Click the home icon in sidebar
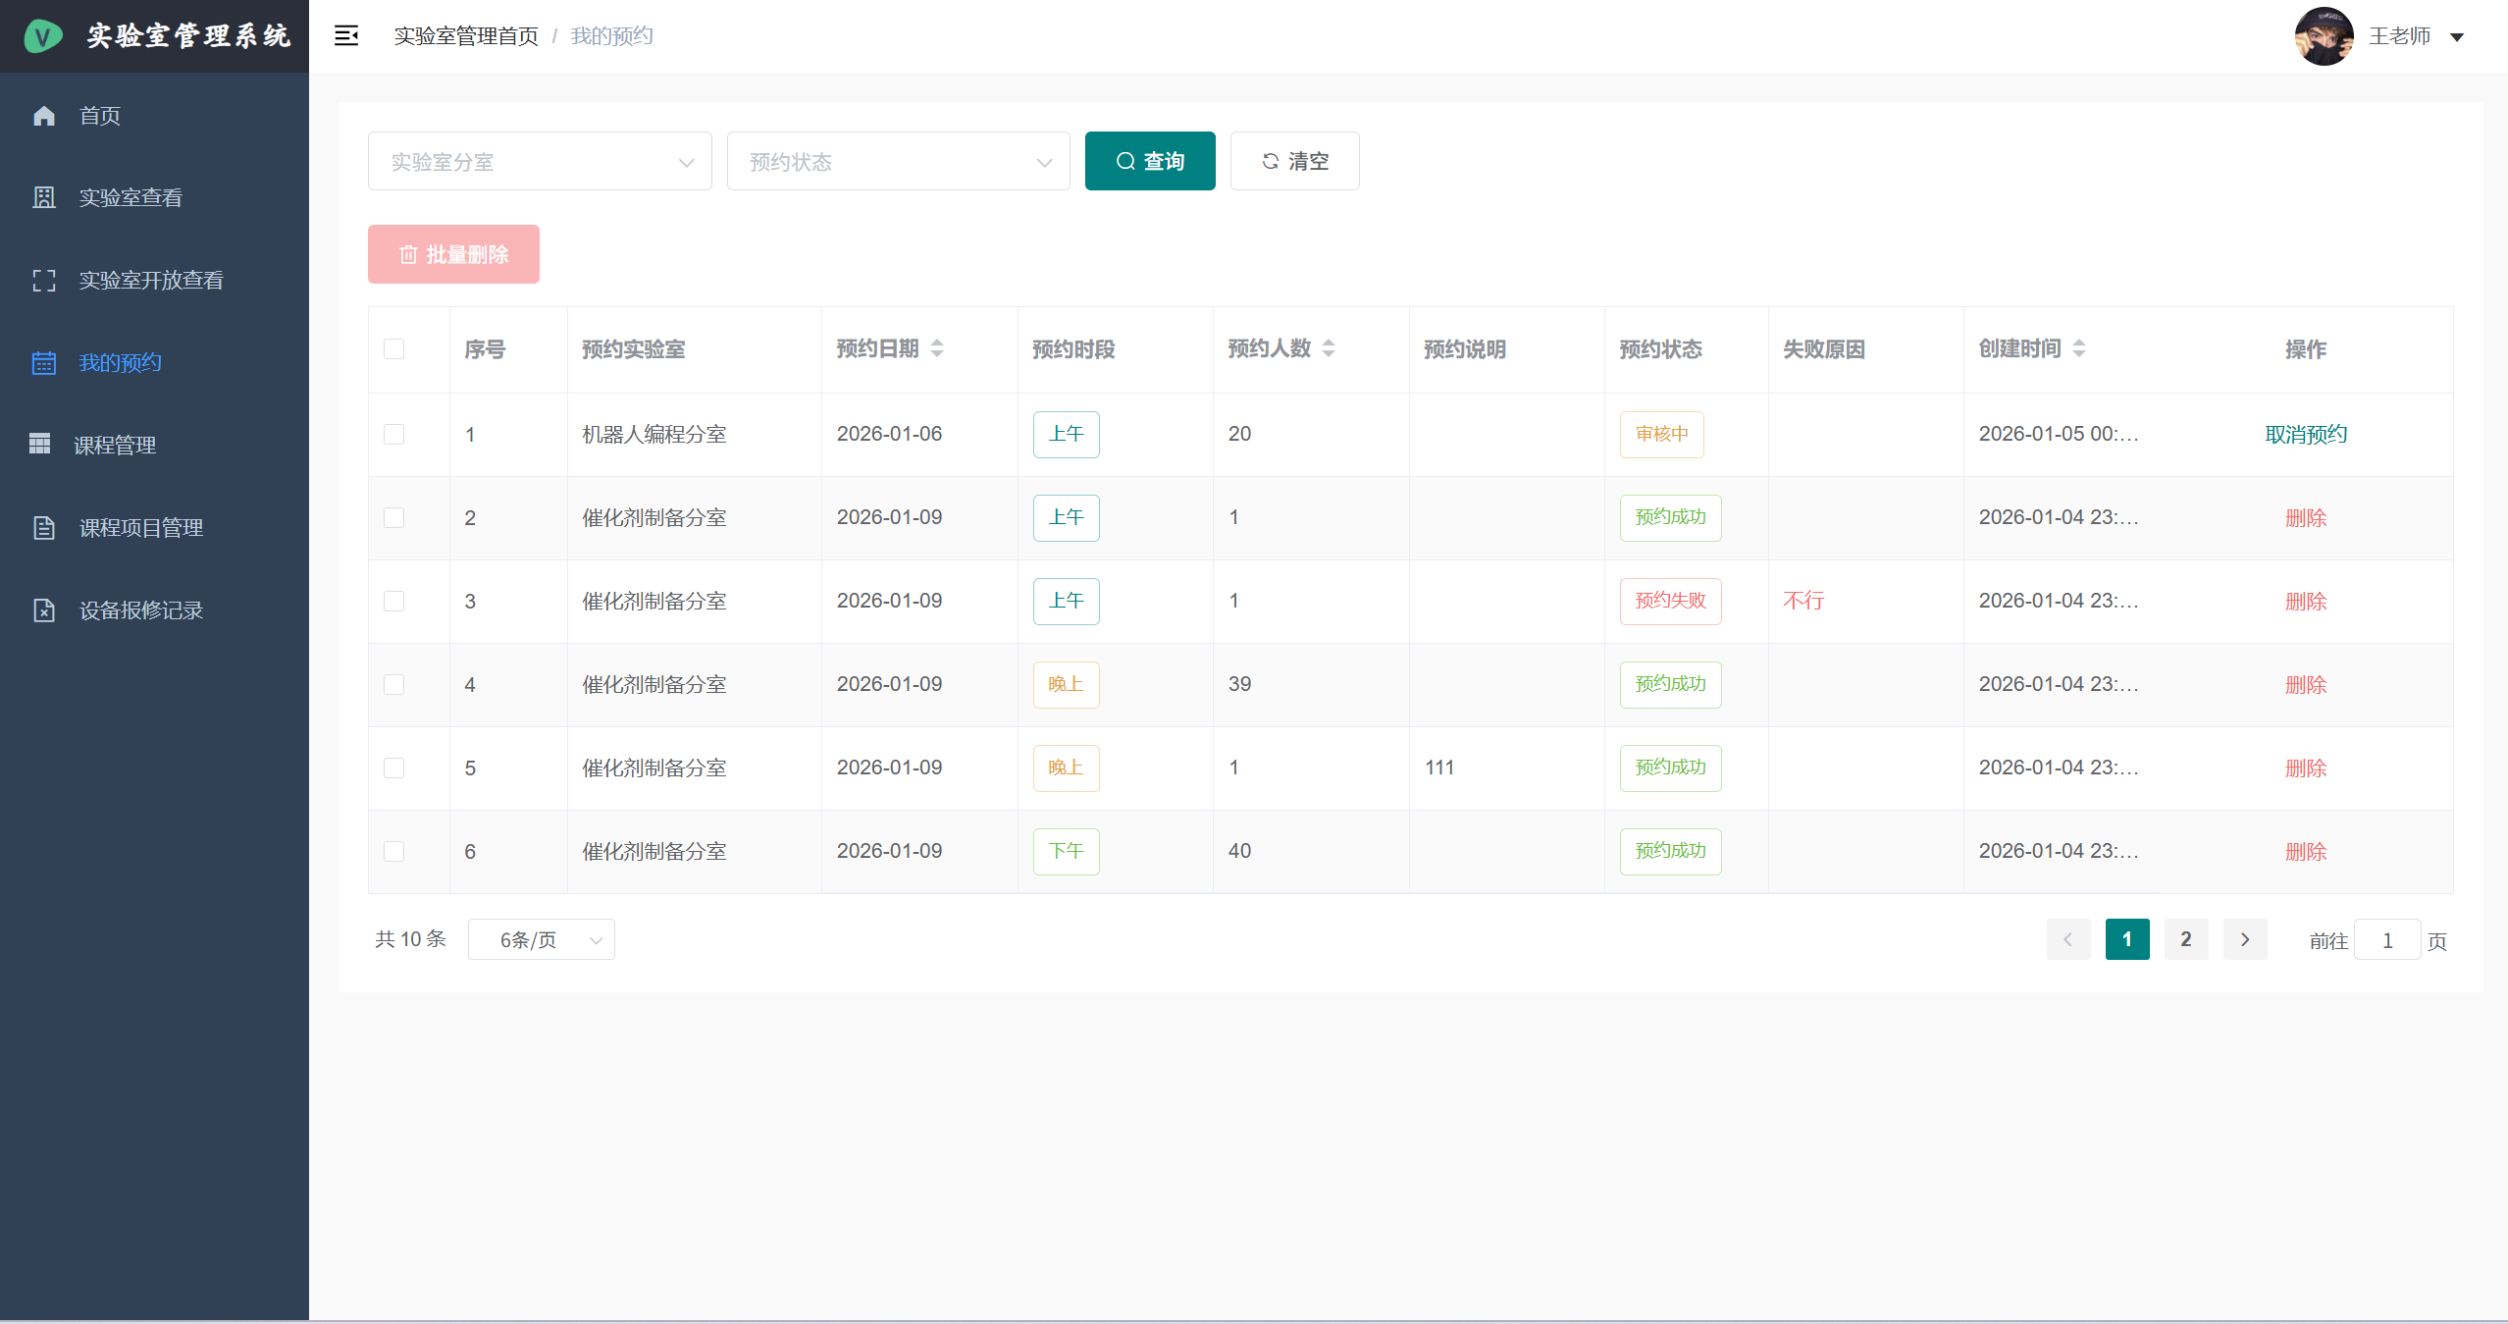The image size is (2508, 1324). [44, 116]
